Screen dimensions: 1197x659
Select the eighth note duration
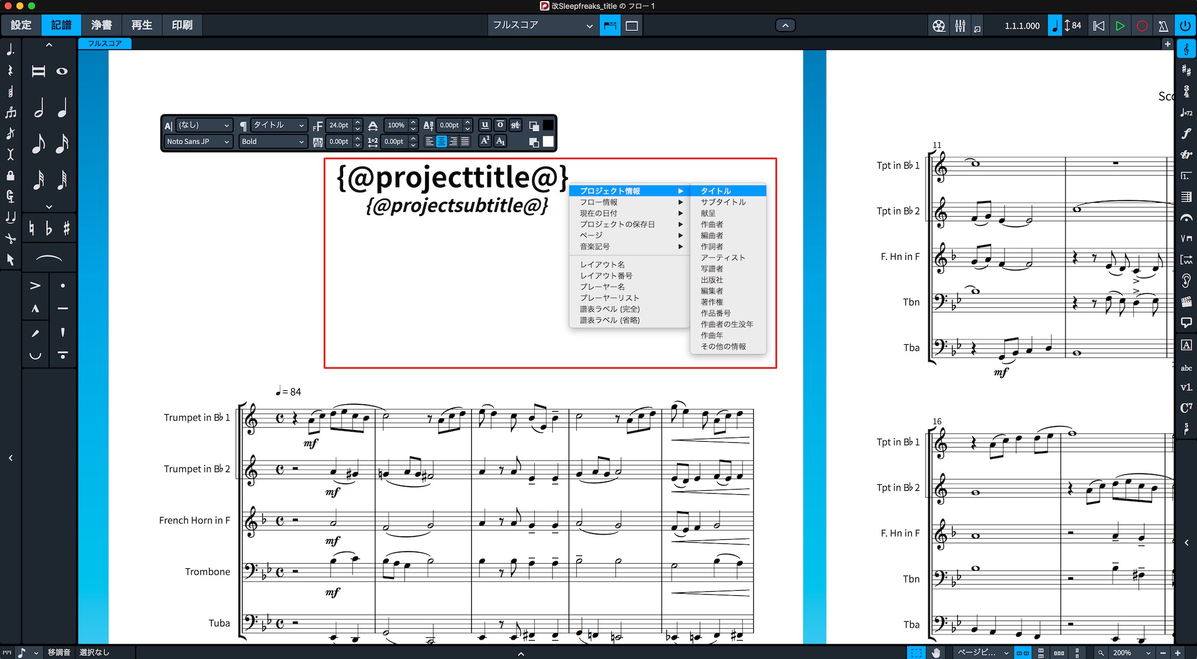pos(39,143)
